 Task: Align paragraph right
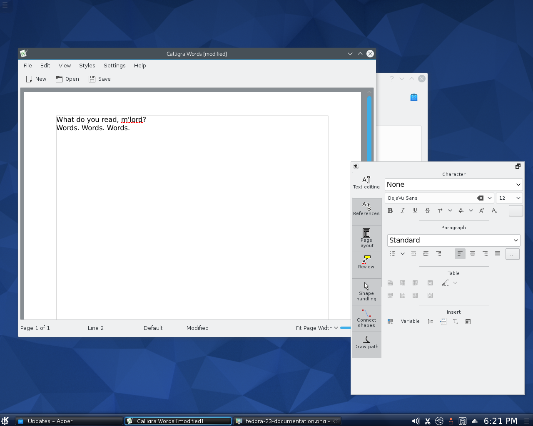[485, 254]
